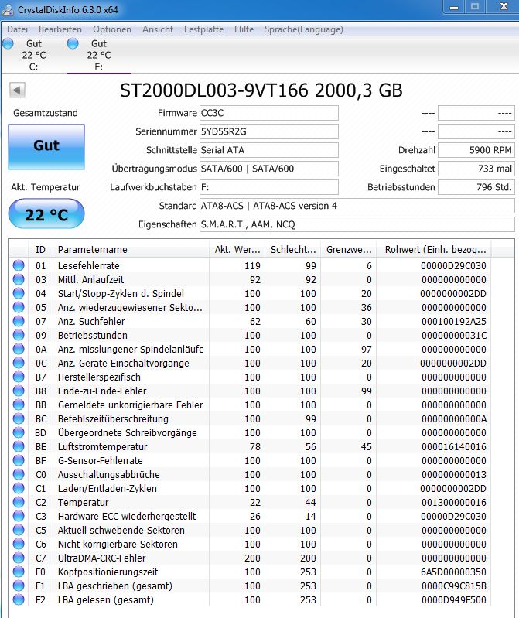
Task: Click status orb for UltraDMA-CRC-Fehler row
Action: click(x=19, y=558)
